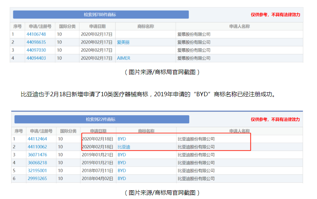Open registration number 32195001 link

[x=38, y=171]
